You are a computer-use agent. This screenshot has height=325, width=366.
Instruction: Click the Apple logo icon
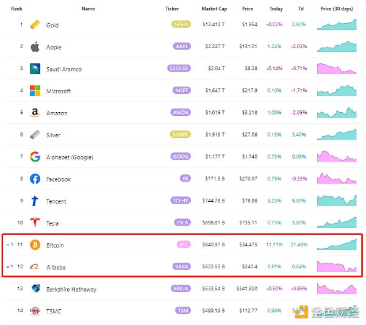(35, 47)
